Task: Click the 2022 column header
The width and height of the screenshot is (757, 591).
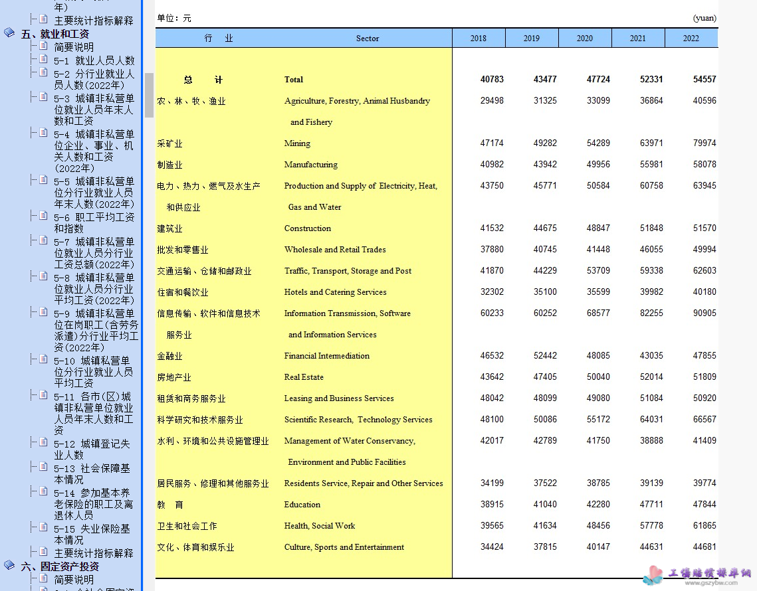Action: coord(691,38)
